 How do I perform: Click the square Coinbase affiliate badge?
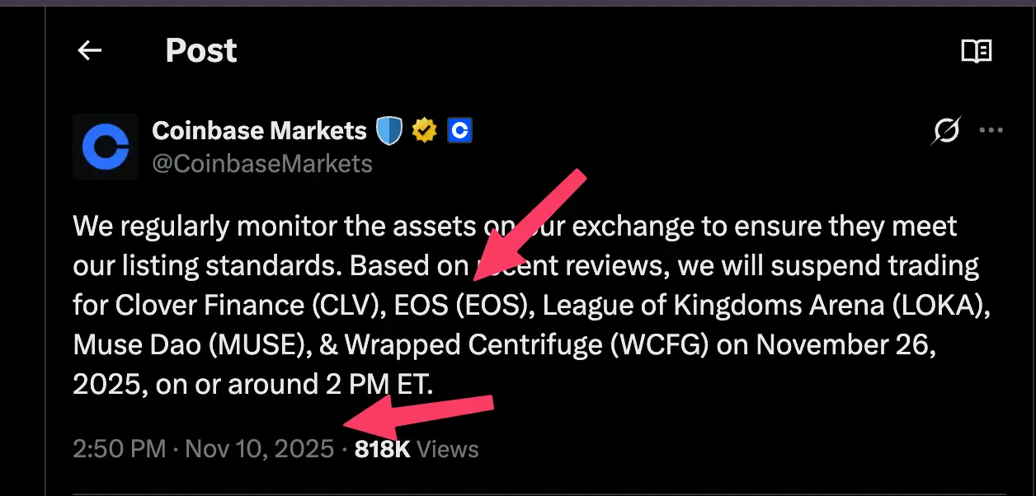click(x=459, y=130)
